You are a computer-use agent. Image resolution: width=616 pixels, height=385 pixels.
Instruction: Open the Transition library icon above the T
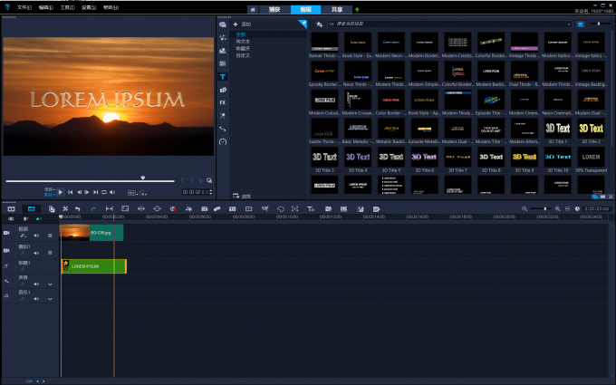click(223, 63)
